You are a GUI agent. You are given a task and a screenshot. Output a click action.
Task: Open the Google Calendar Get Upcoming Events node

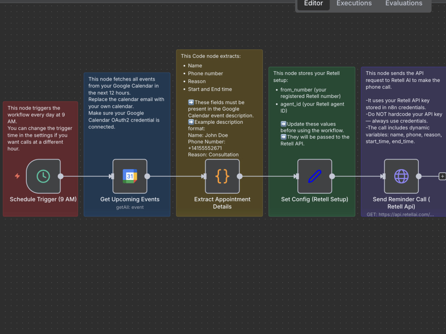(x=130, y=176)
